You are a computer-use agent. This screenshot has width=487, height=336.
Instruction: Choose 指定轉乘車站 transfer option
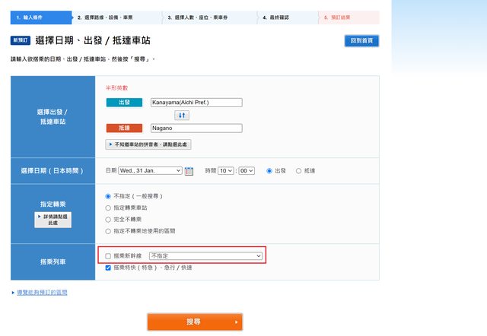pos(108,207)
